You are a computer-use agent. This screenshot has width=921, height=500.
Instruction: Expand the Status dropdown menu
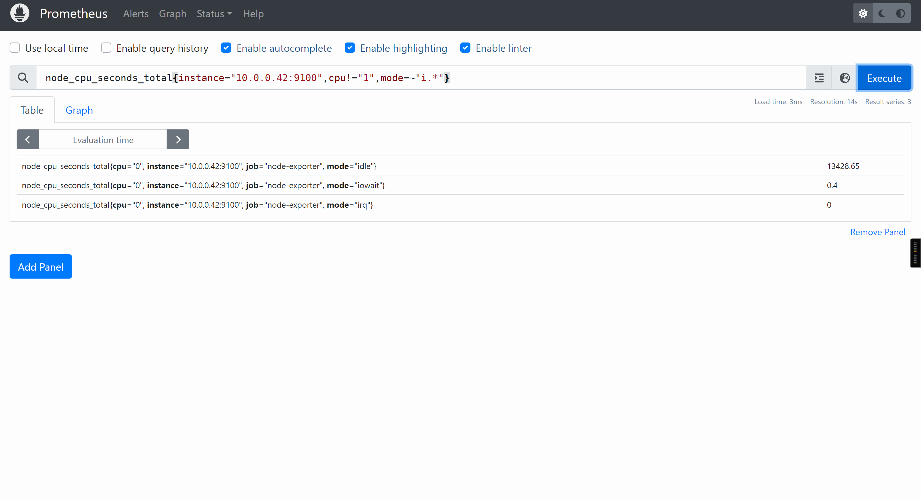(x=214, y=13)
